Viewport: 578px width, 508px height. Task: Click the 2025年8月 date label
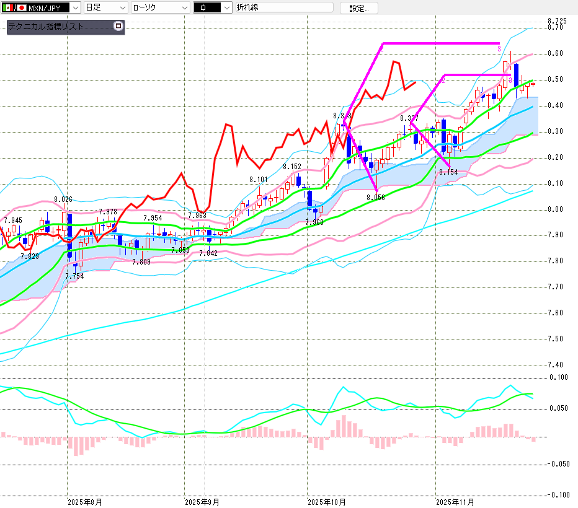click(x=84, y=501)
